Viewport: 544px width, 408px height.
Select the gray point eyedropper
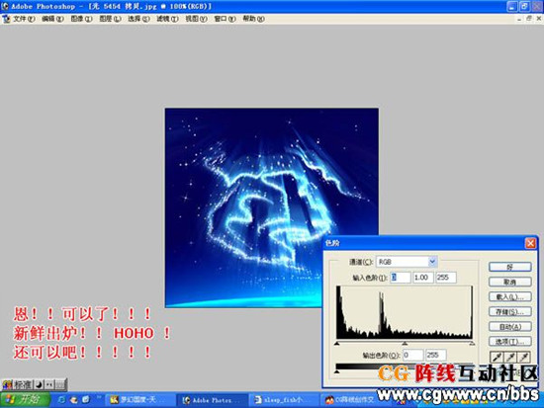pos(510,357)
